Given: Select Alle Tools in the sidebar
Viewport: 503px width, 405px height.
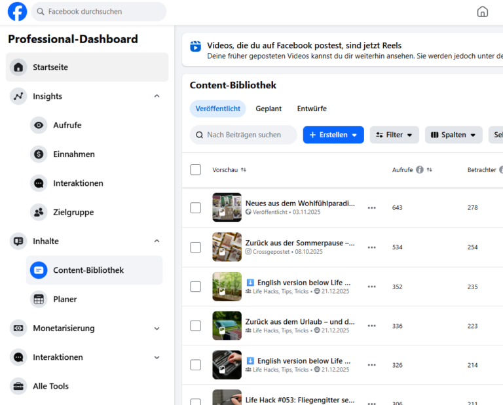Looking at the screenshot, I should click(87, 386).
